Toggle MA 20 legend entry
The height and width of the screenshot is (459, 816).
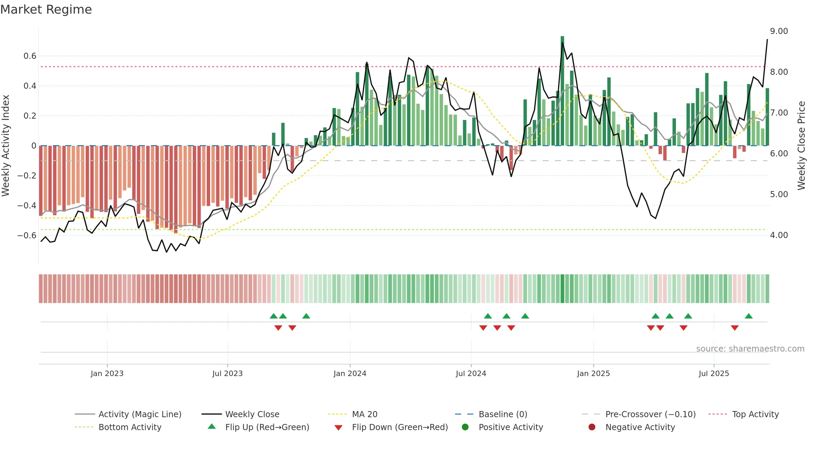pos(353,414)
